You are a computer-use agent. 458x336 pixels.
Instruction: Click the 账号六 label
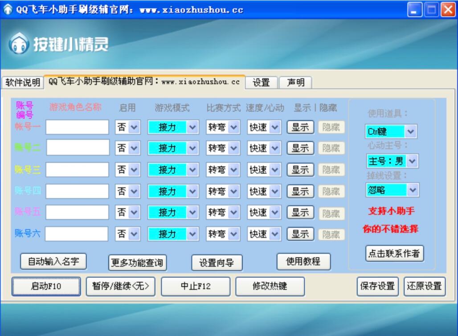point(28,233)
